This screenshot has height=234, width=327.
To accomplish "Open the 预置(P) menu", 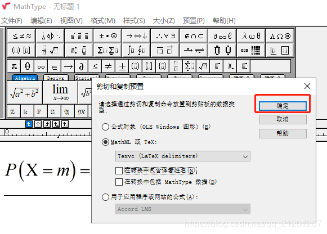I will click(194, 21).
